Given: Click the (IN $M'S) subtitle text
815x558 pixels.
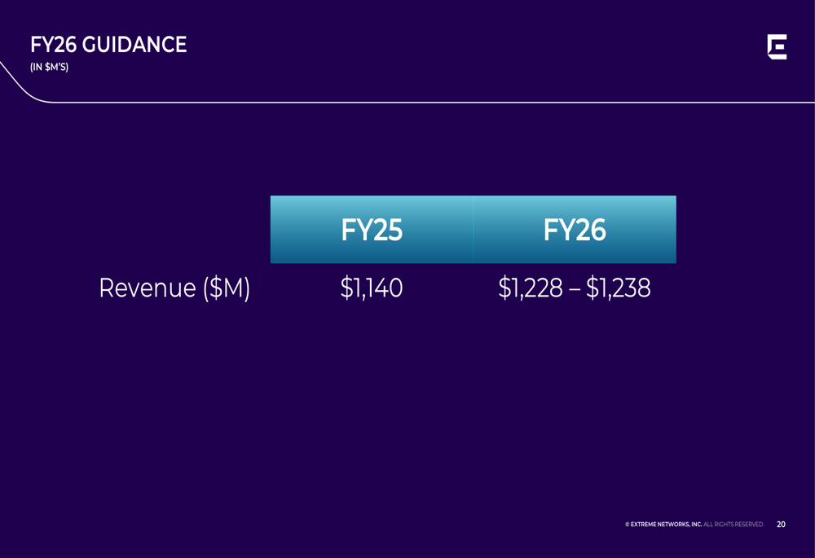Looking at the screenshot, I should [x=50, y=67].
